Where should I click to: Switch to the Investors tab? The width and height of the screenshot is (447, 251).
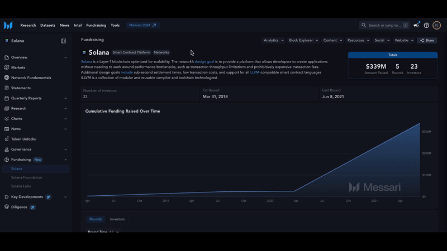point(117,219)
